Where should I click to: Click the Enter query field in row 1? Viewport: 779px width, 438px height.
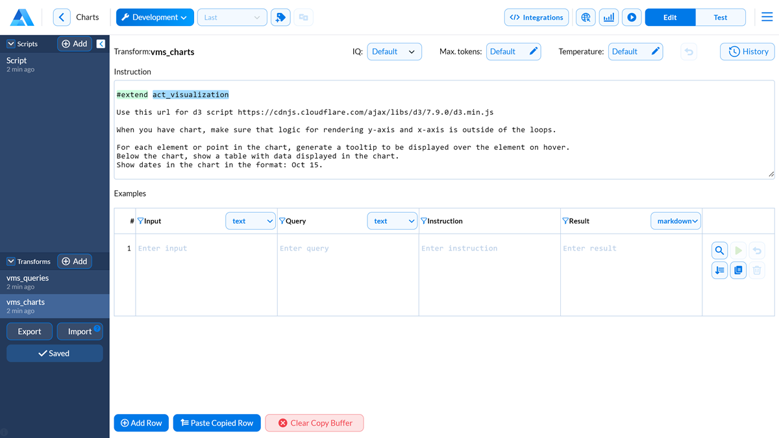[347, 249]
